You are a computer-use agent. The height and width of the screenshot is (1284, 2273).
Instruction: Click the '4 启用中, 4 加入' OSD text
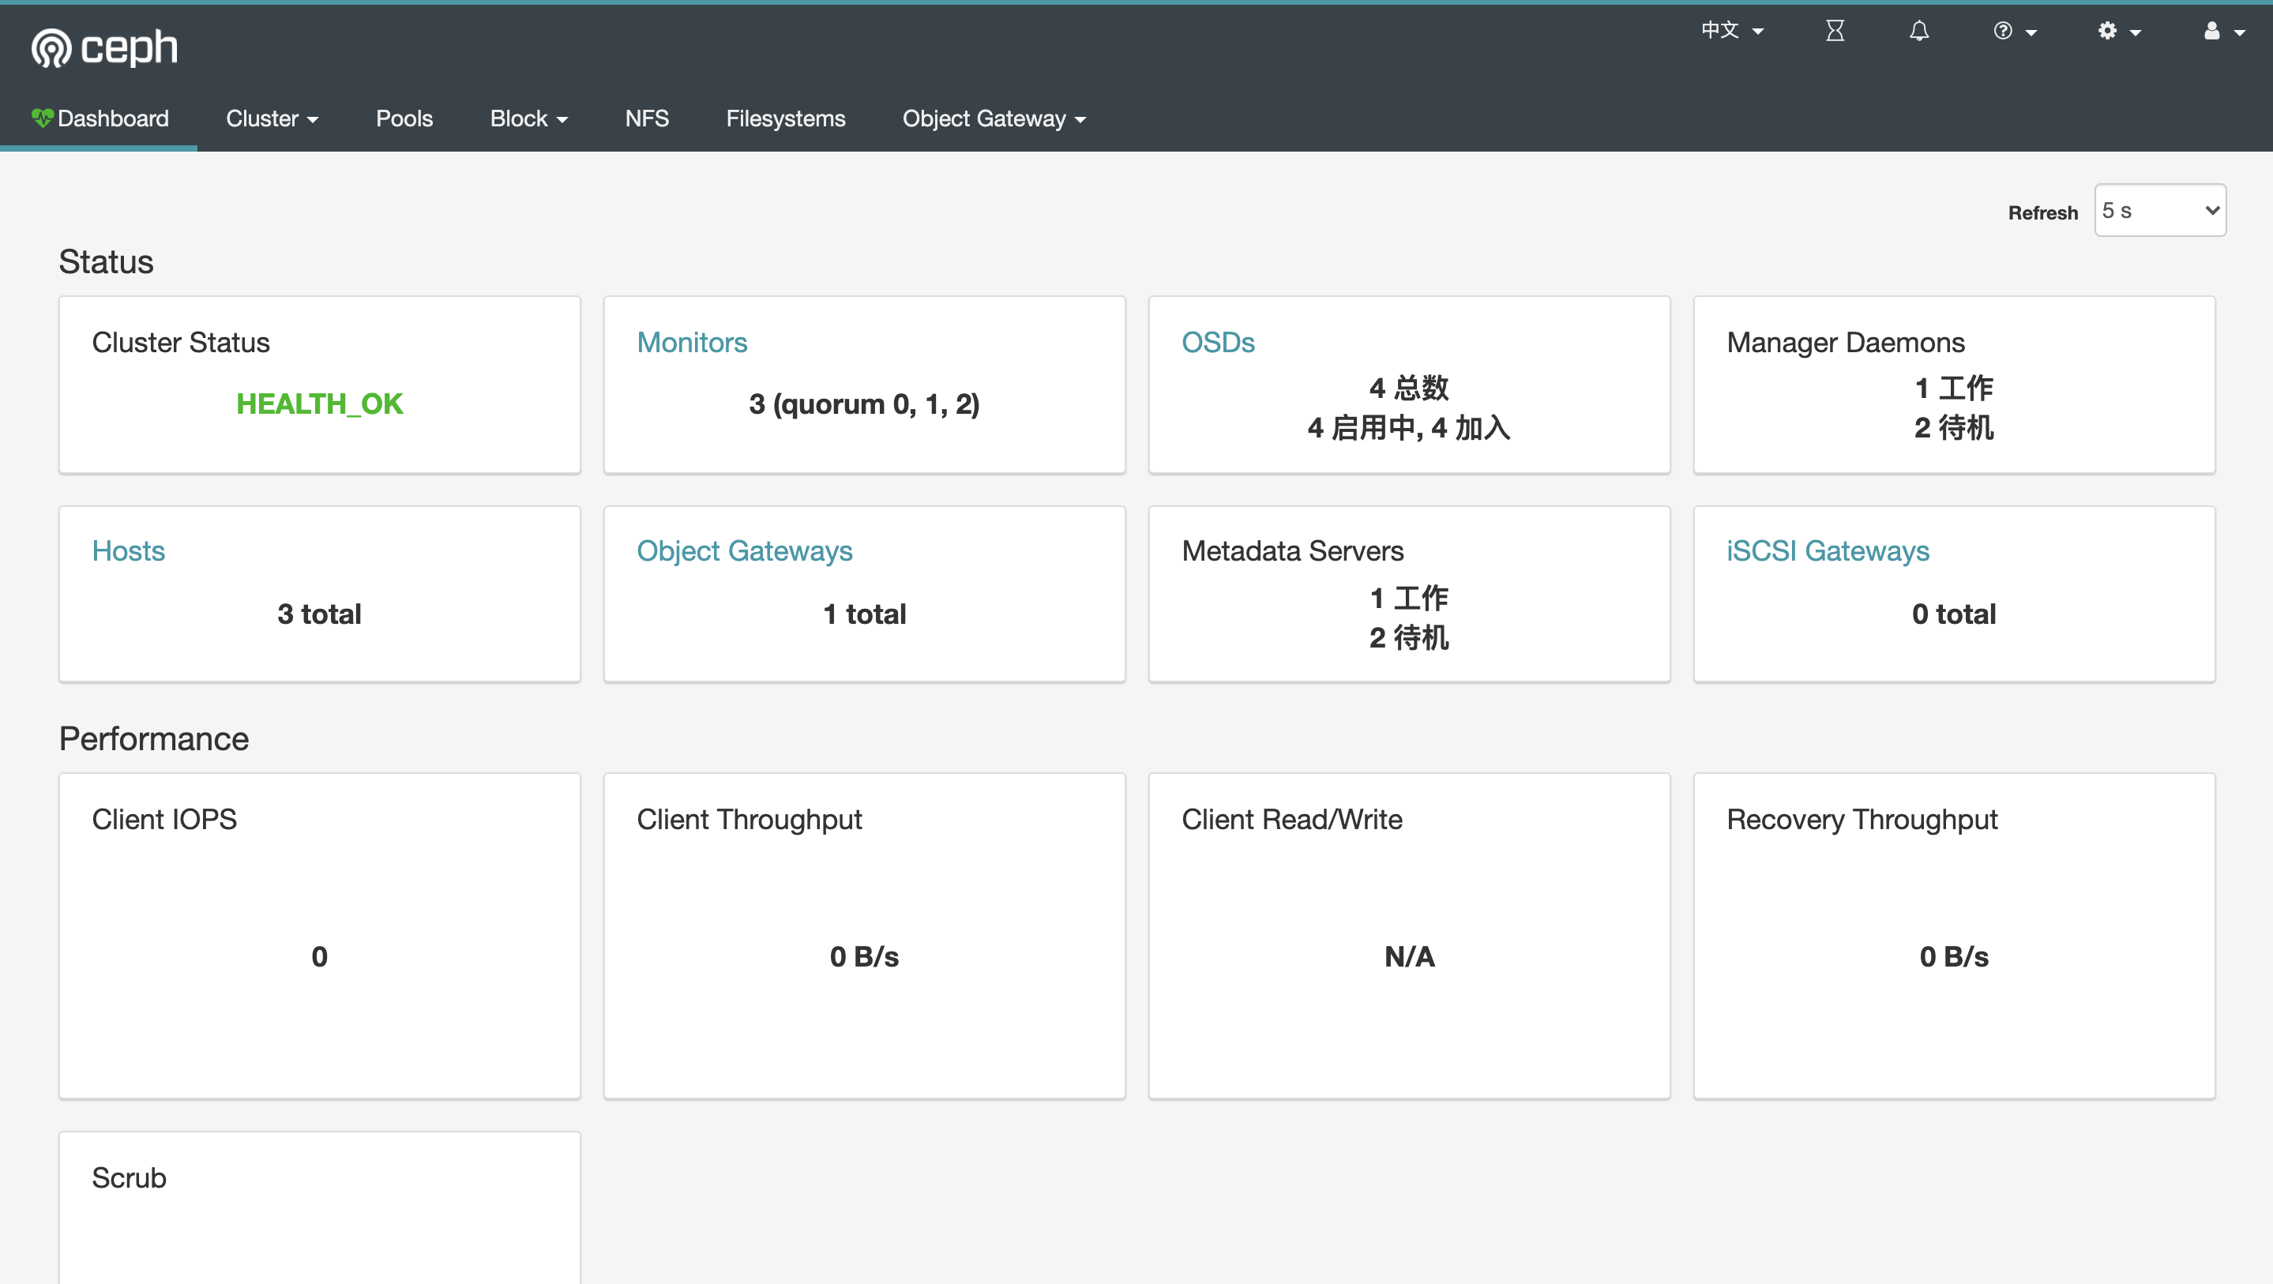point(1408,427)
